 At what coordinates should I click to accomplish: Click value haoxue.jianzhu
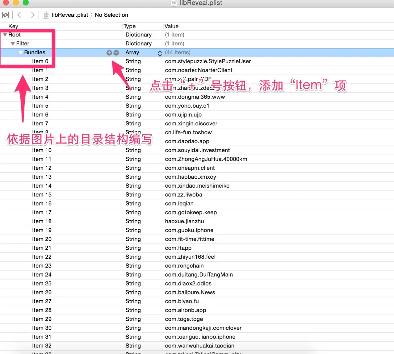[x=184, y=221]
